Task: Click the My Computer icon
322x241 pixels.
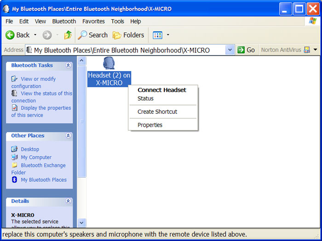Action: pyautogui.click(x=14, y=157)
